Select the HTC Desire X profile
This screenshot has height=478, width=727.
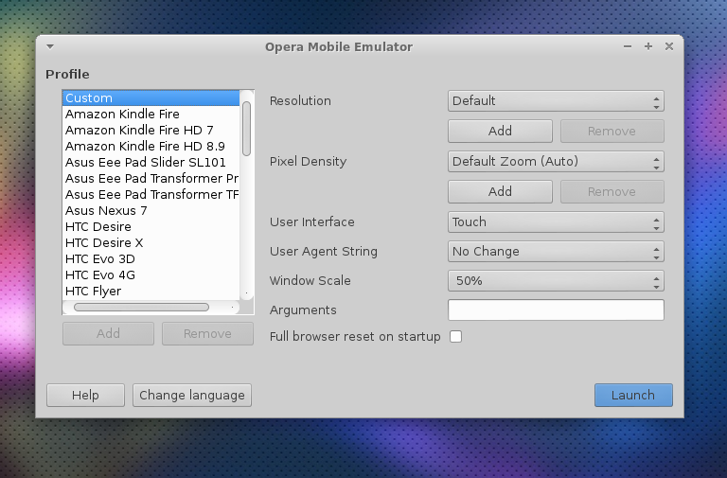pyautogui.click(x=151, y=243)
